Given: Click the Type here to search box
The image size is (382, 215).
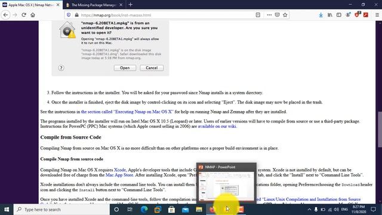Looking at the screenshot, I should 61,210.
